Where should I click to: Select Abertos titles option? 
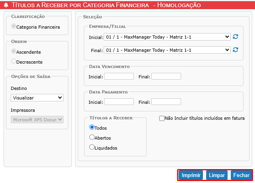[92, 137]
